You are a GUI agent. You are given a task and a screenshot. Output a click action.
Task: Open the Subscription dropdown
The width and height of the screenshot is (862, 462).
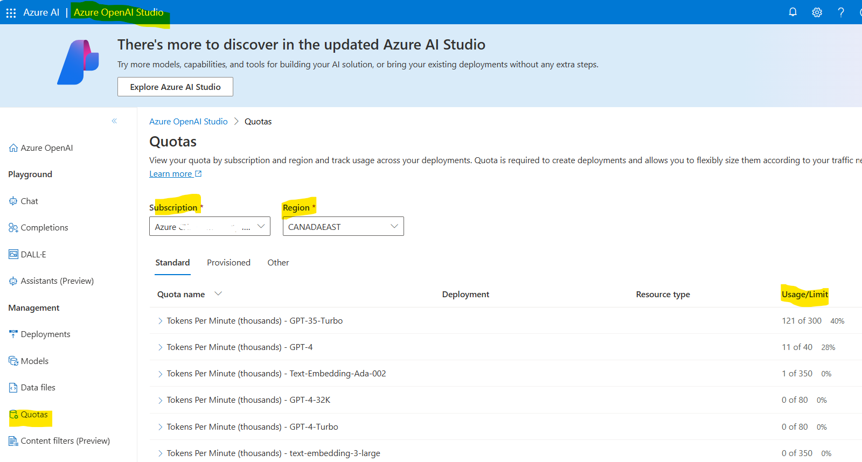210,226
